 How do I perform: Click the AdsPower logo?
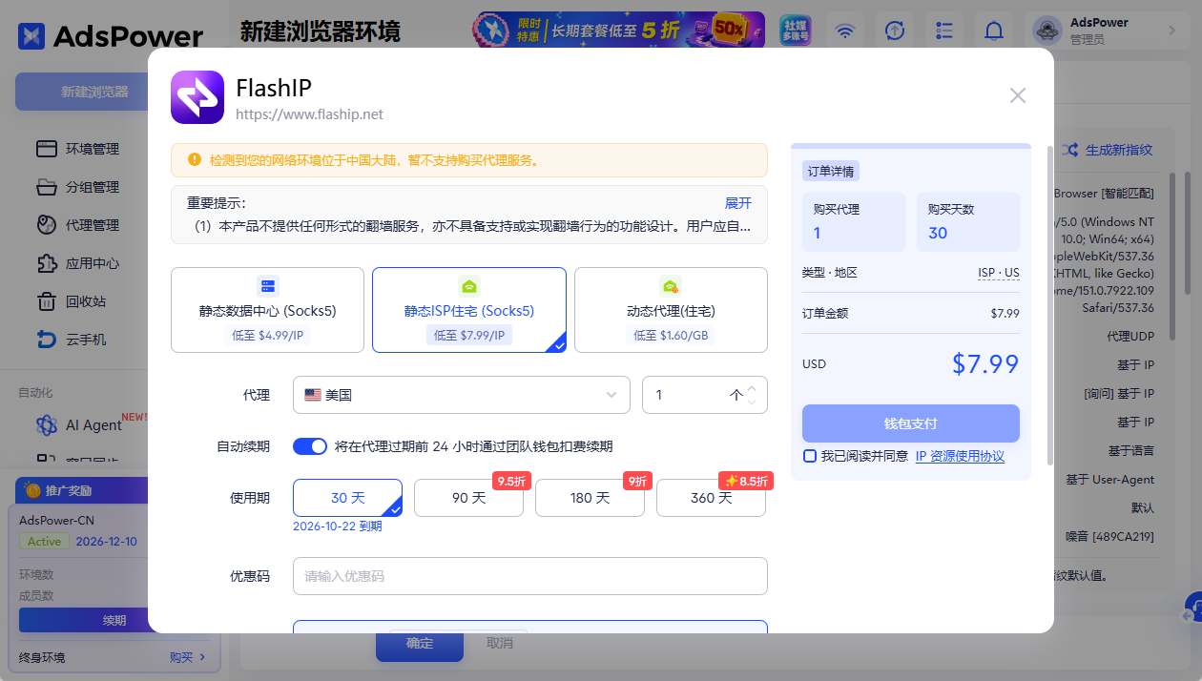[111, 36]
